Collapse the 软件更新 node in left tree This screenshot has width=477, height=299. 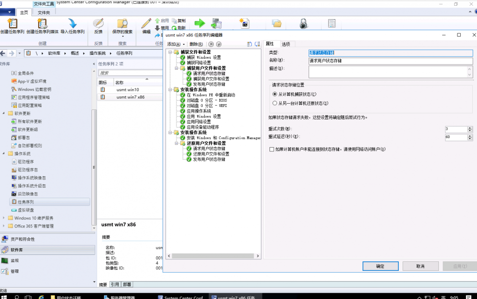pos(4,113)
